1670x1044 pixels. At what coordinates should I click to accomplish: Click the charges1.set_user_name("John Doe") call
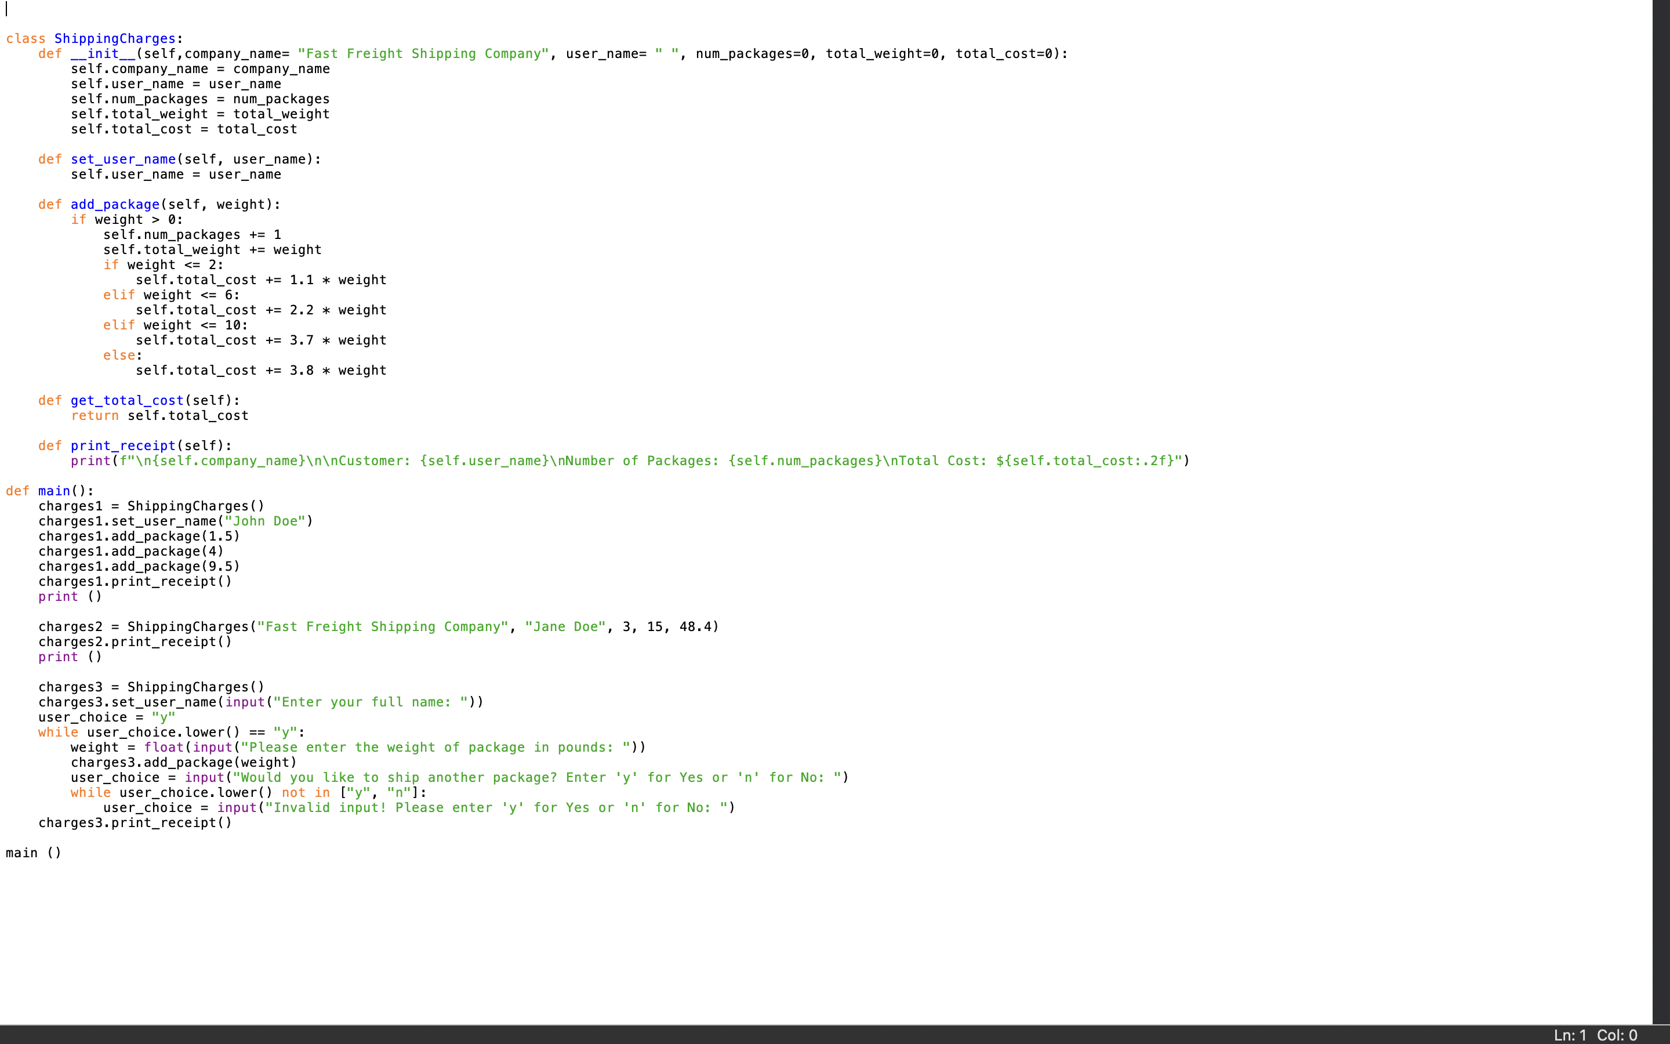[176, 521]
